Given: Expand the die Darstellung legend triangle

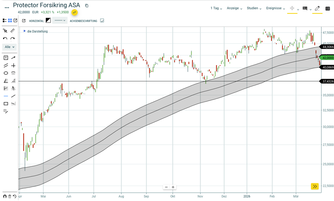Looking at the screenshot, I should tap(24, 31).
